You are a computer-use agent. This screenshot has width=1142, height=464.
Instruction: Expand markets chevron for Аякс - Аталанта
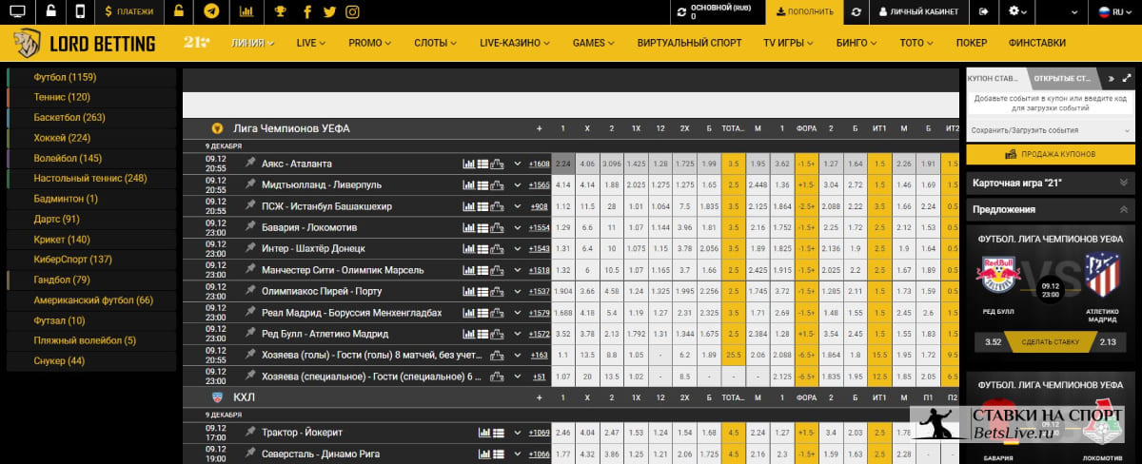point(518,164)
